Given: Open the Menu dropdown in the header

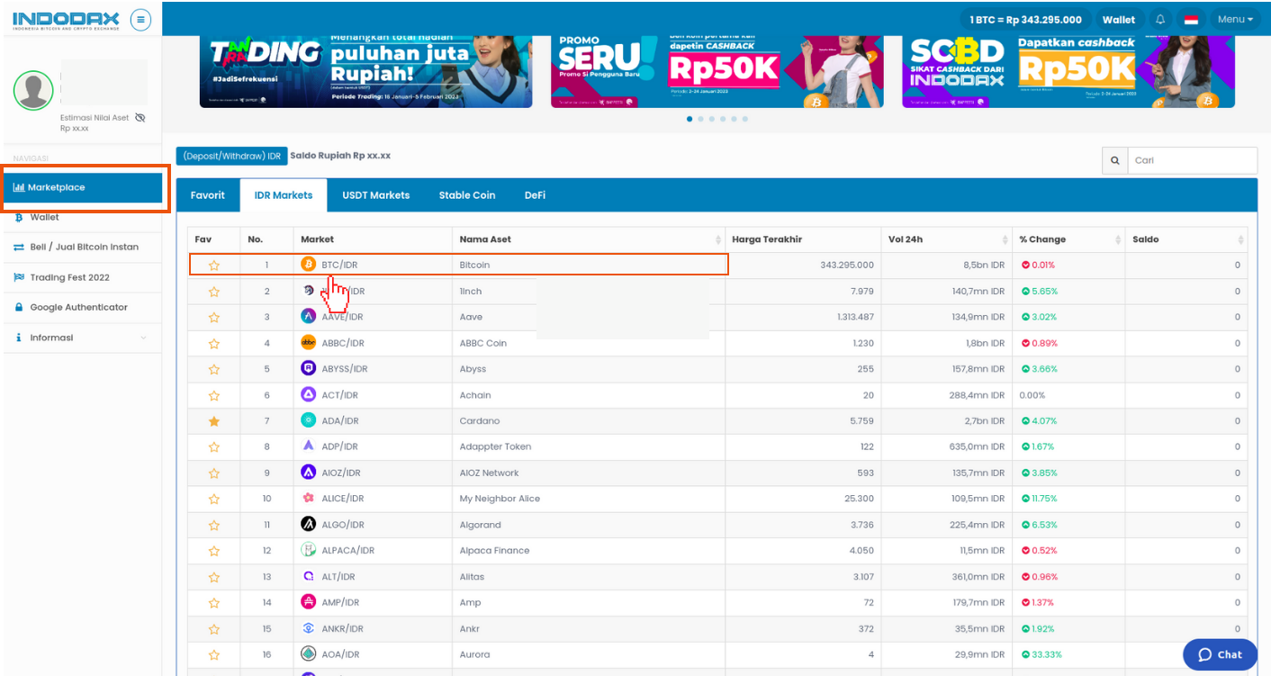Looking at the screenshot, I should point(1235,19).
